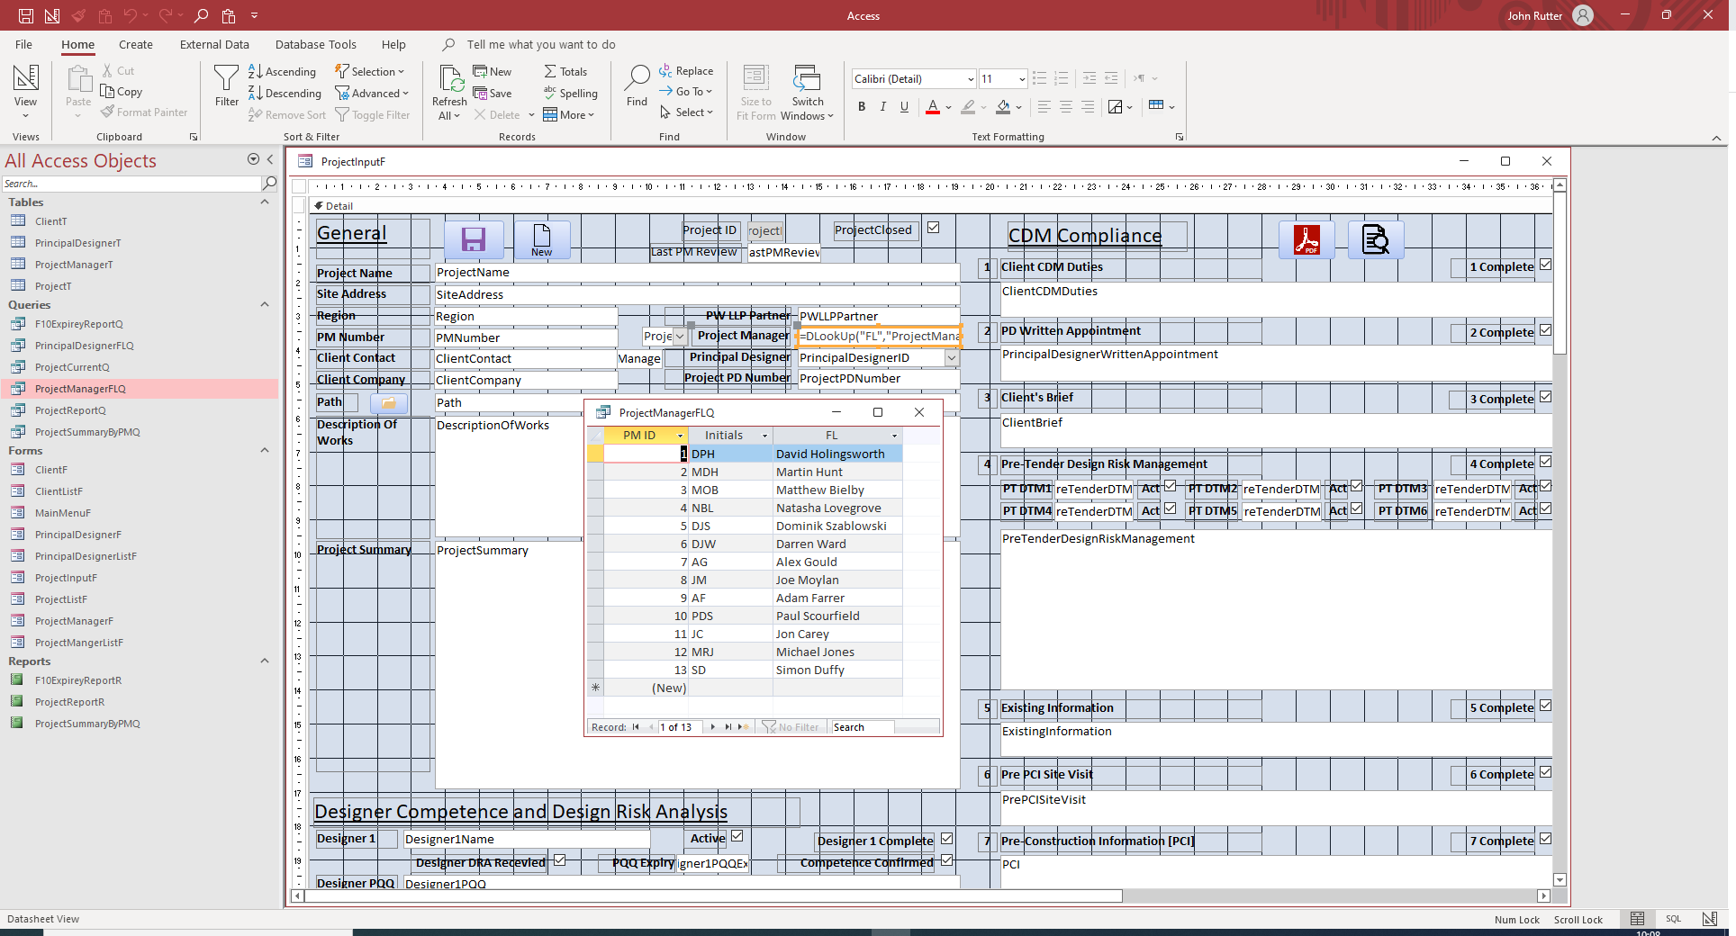Toggle the 5 Complete checkbox
This screenshot has height=936, width=1736.
(1546, 706)
